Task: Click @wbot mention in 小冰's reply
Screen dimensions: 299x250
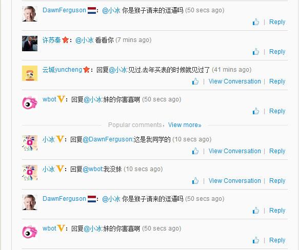Action: click(x=93, y=169)
